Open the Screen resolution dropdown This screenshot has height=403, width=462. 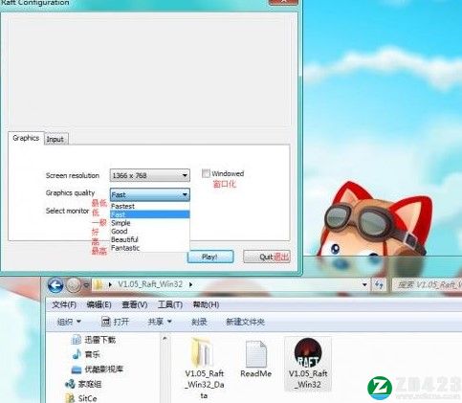click(150, 175)
